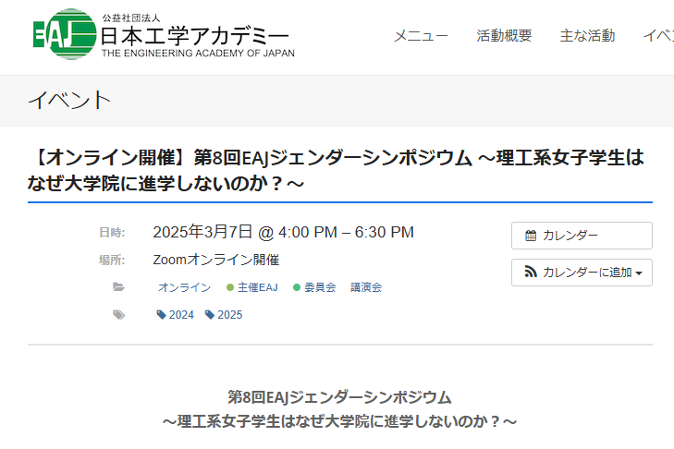
Task: Click the yellow-green dot before 主催EAJ
Action: coord(230,287)
